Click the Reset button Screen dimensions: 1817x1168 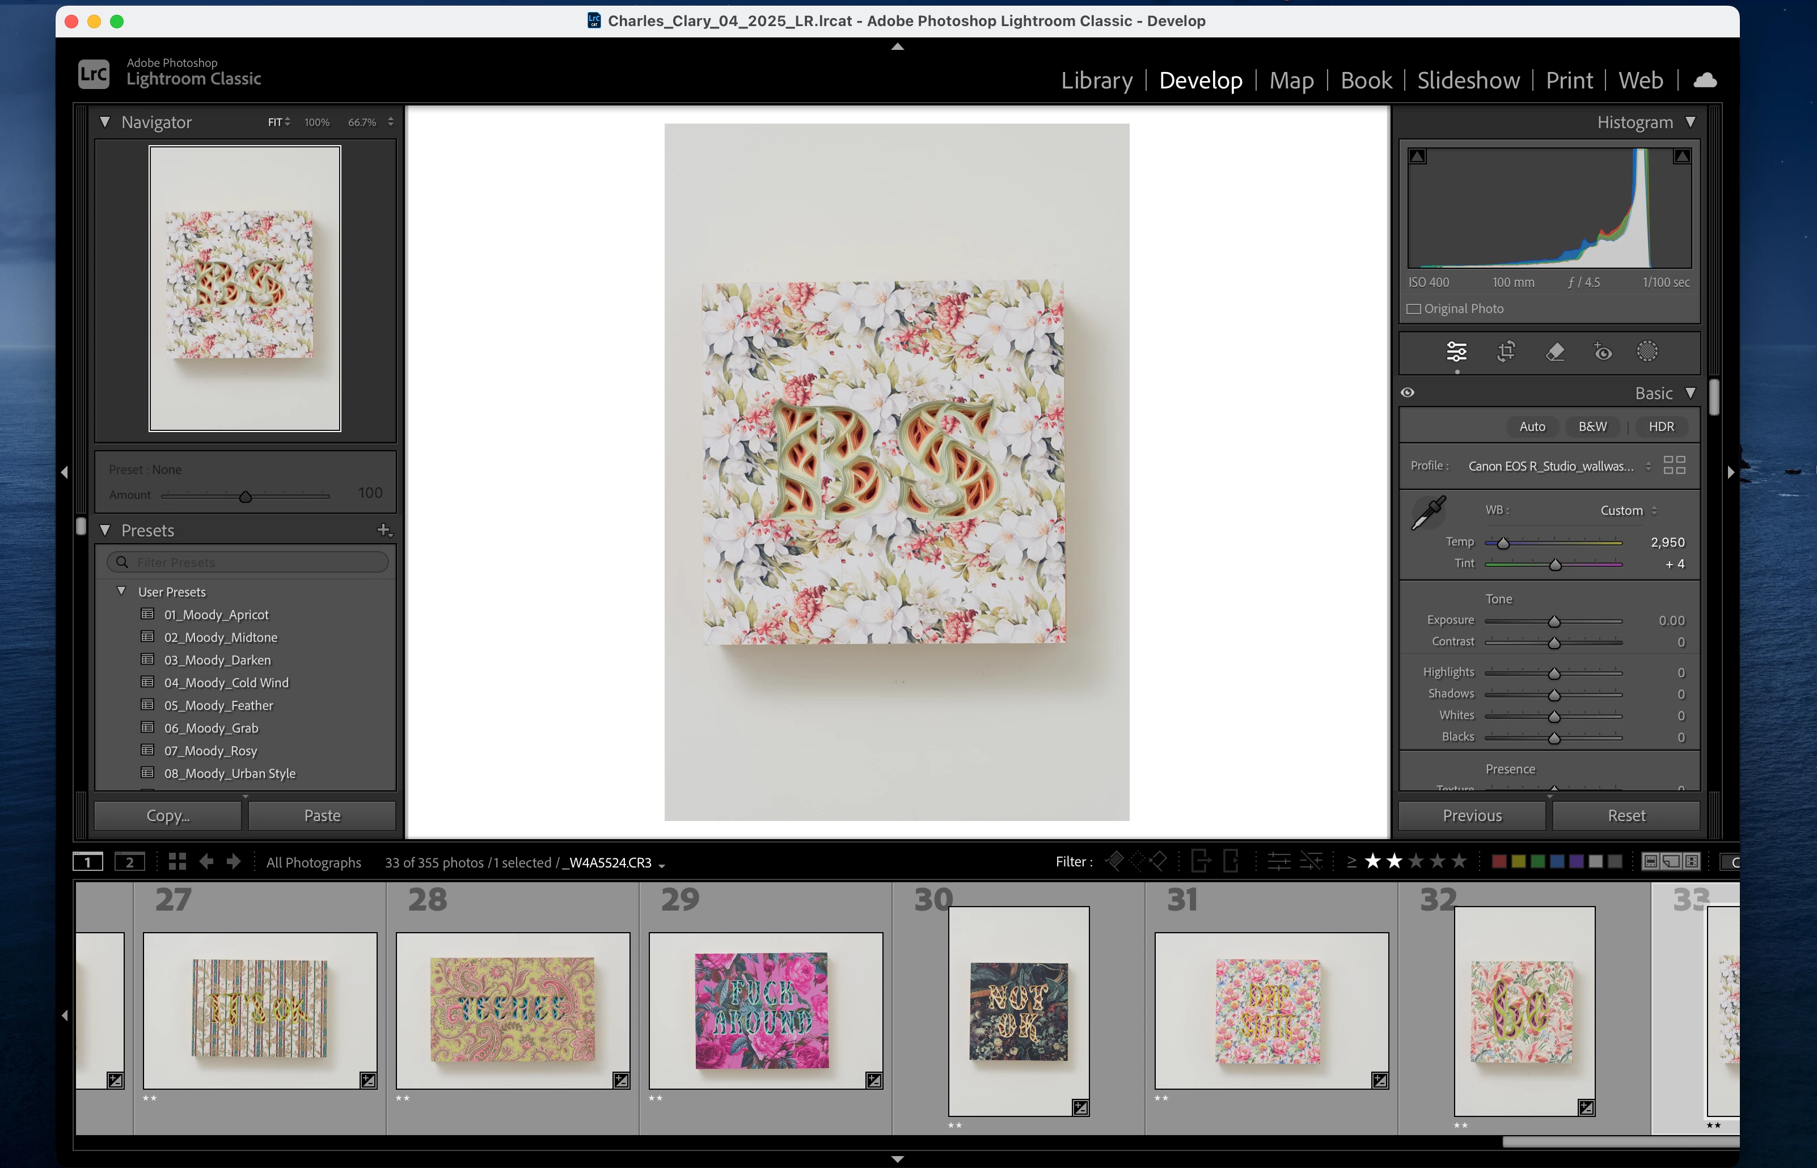1626,815
